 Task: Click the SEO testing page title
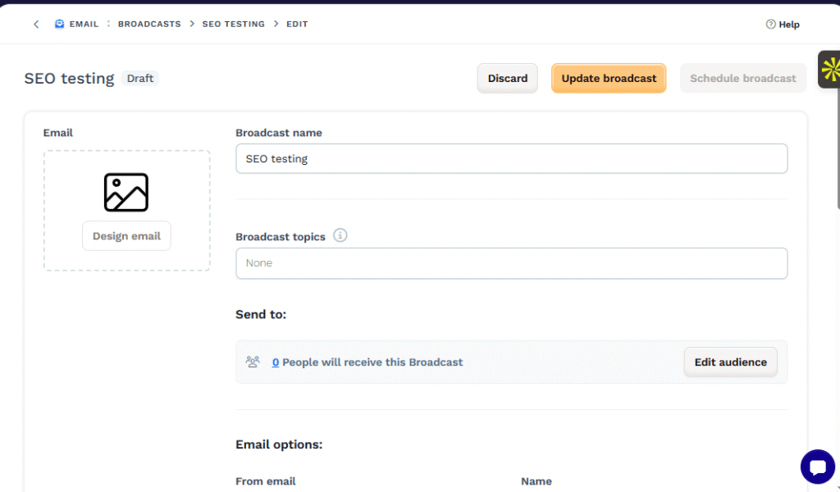tap(69, 78)
